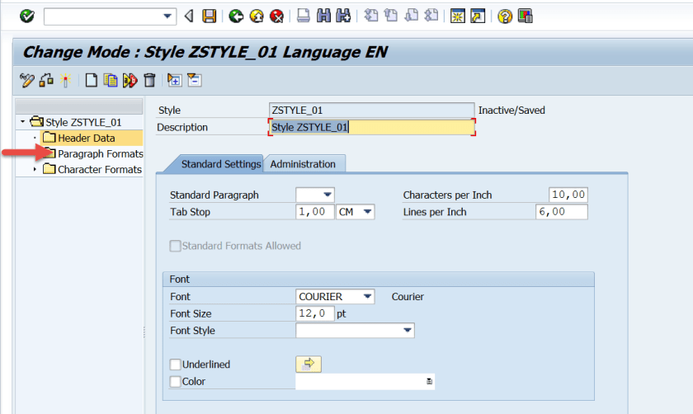Click the Save disk icon
The image size is (693, 414).
pos(210,16)
